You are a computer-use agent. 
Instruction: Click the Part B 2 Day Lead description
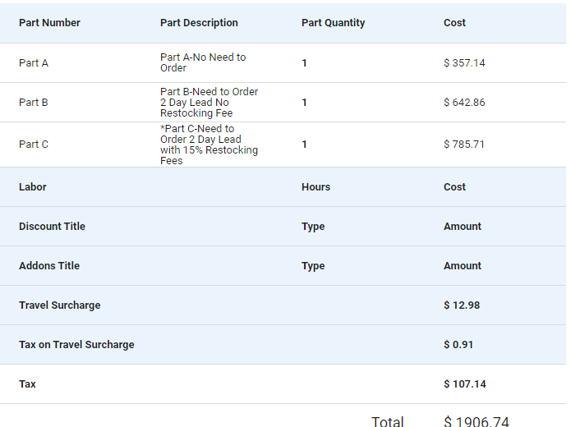click(209, 103)
